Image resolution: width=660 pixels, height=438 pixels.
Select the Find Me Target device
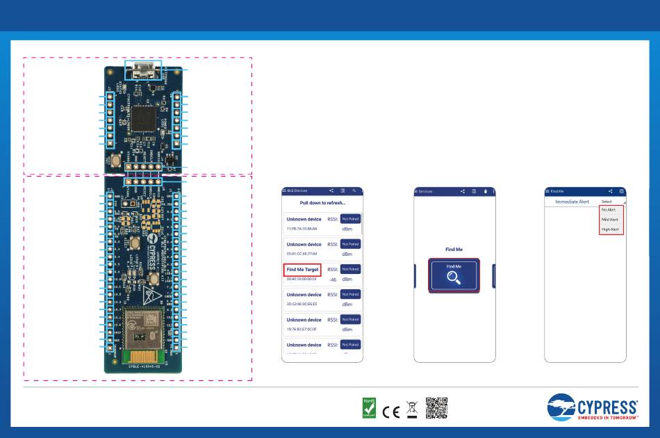(x=302, y=270)
